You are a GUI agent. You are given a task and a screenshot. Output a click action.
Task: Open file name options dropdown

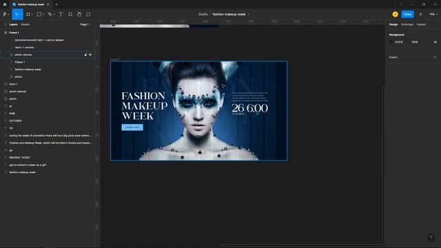[249, 14]
